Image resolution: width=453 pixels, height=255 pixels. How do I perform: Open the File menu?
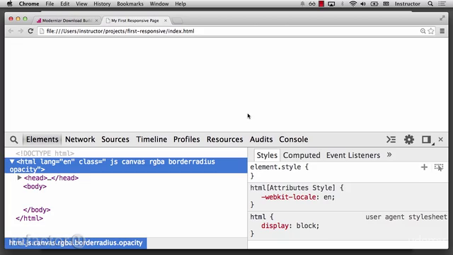point(50,4)
